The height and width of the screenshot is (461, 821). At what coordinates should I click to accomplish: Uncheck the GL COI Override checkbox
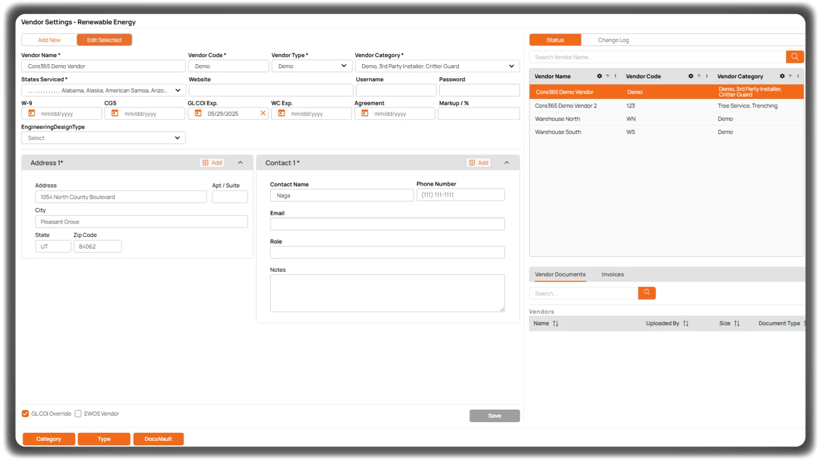[25, 414]
